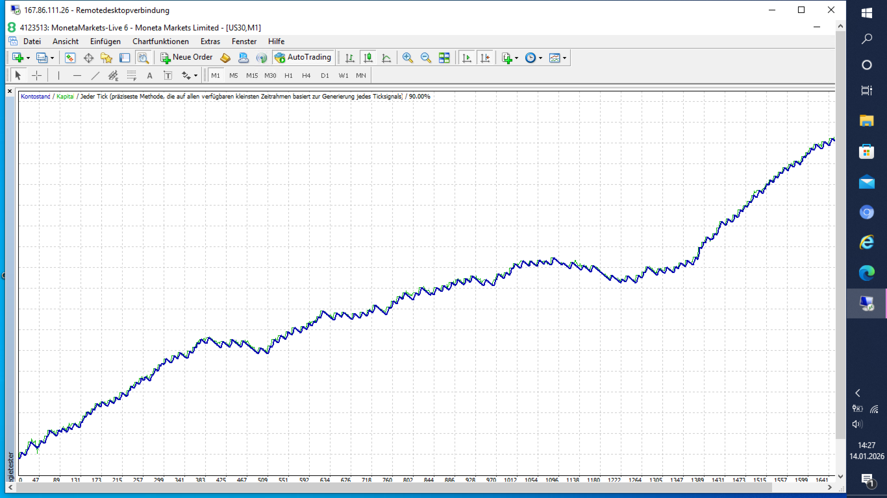Open the Chartfunktionen menu
Image resolution: width=887 pixels, height=498 pixels.
pyautogui.click(x=160, y=41)
